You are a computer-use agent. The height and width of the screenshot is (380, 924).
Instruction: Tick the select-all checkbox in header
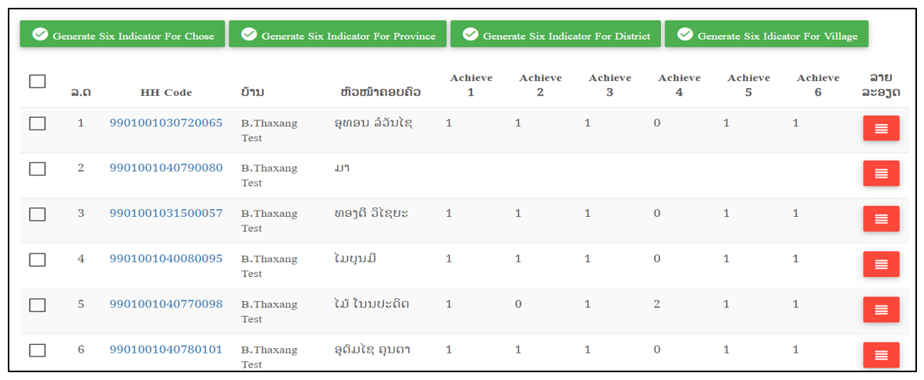37,81
